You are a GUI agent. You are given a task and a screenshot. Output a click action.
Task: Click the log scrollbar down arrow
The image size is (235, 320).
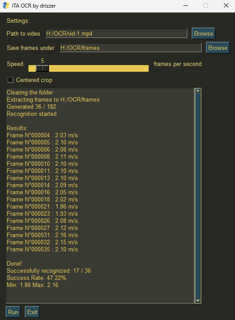[198, 300]
